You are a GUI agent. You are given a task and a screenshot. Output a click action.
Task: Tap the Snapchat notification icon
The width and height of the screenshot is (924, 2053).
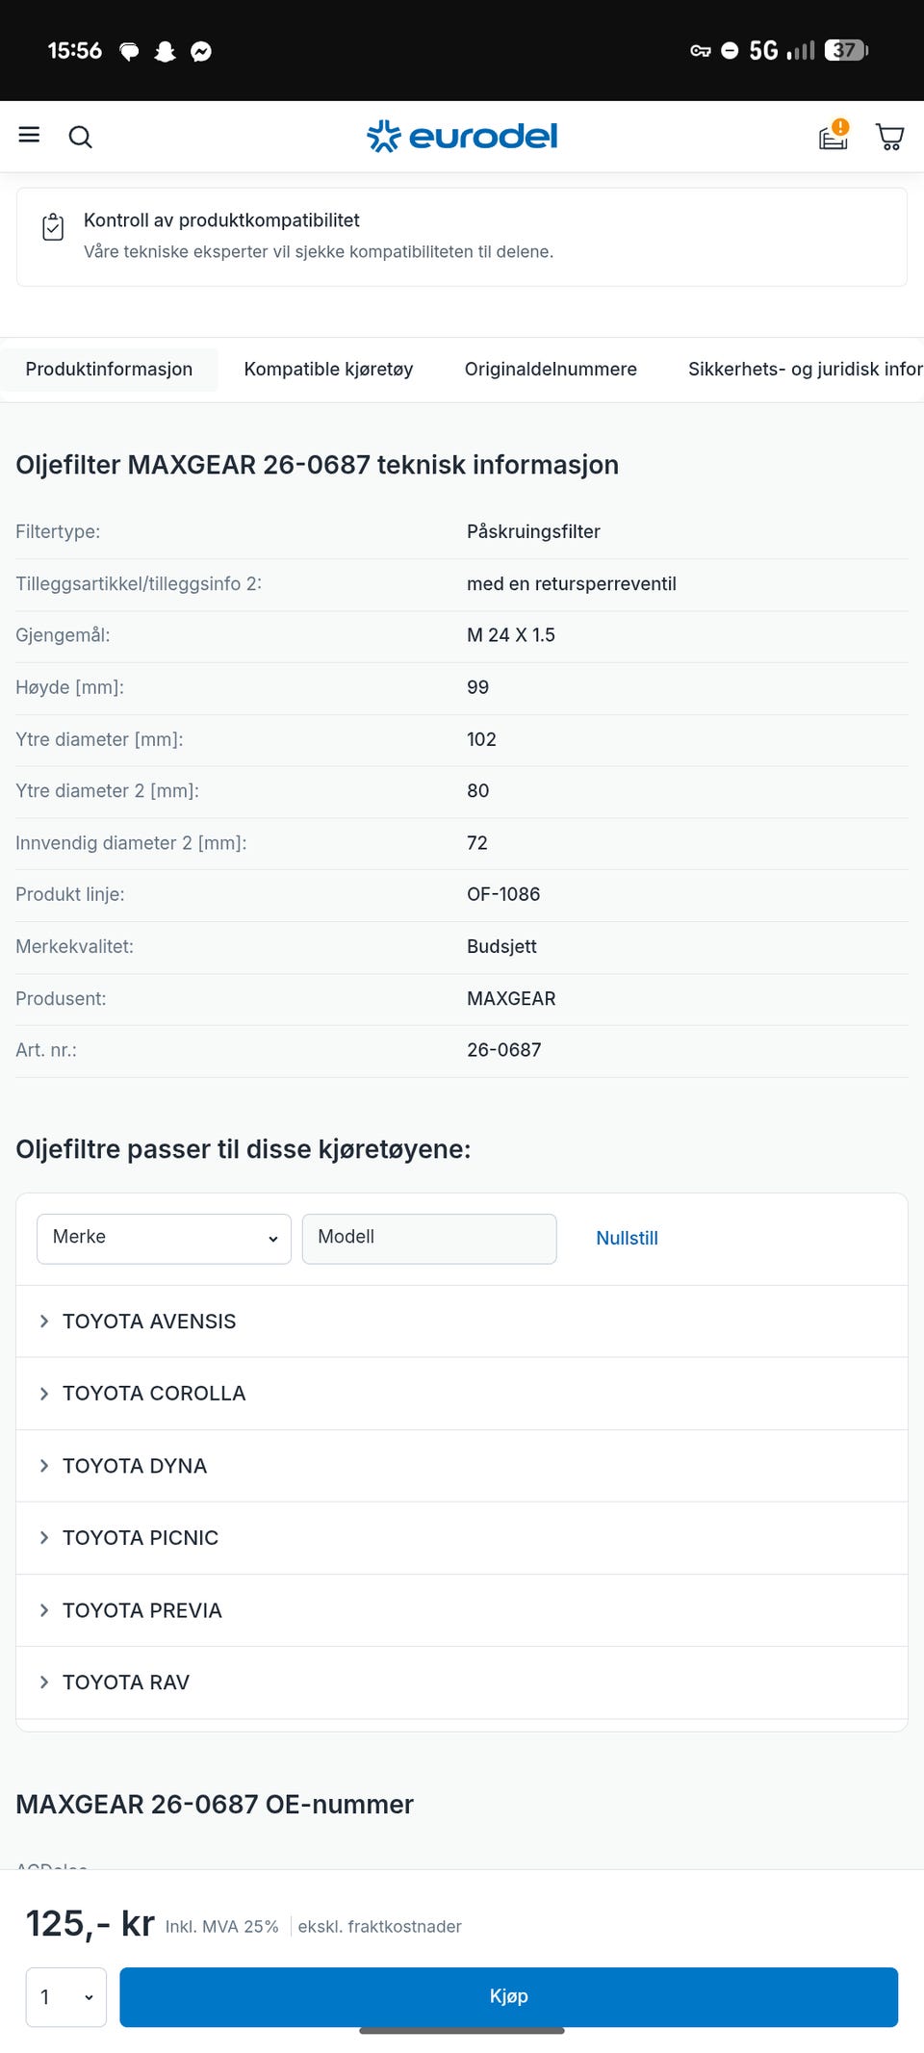pyautogui.click(x=166, y=51)
